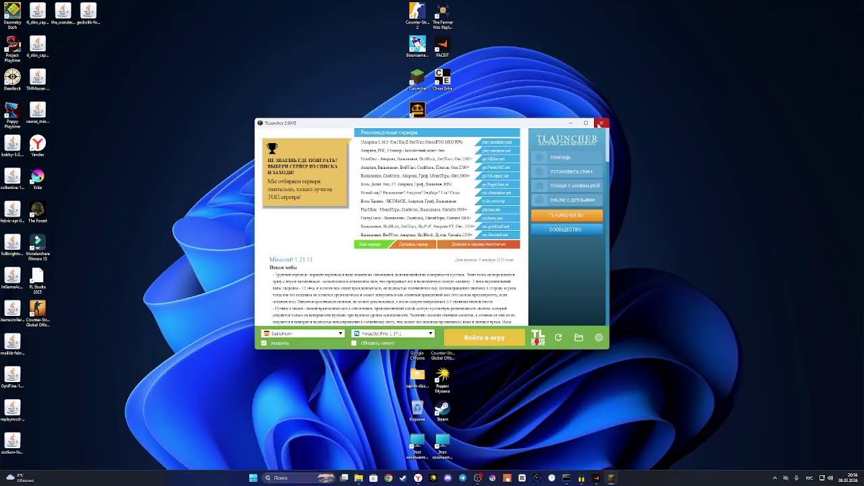Viewport: 864px width, 486px height.
Task: Open the game folder icon
Action: tap(578, 337)
